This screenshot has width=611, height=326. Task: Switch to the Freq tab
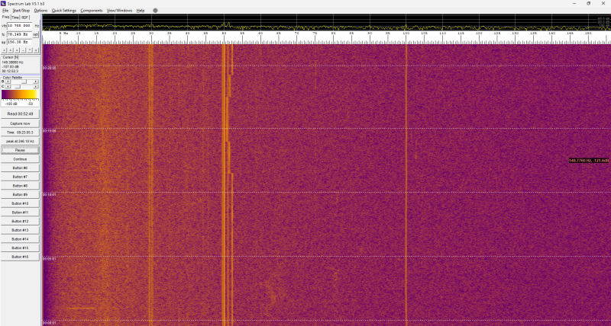5,17
